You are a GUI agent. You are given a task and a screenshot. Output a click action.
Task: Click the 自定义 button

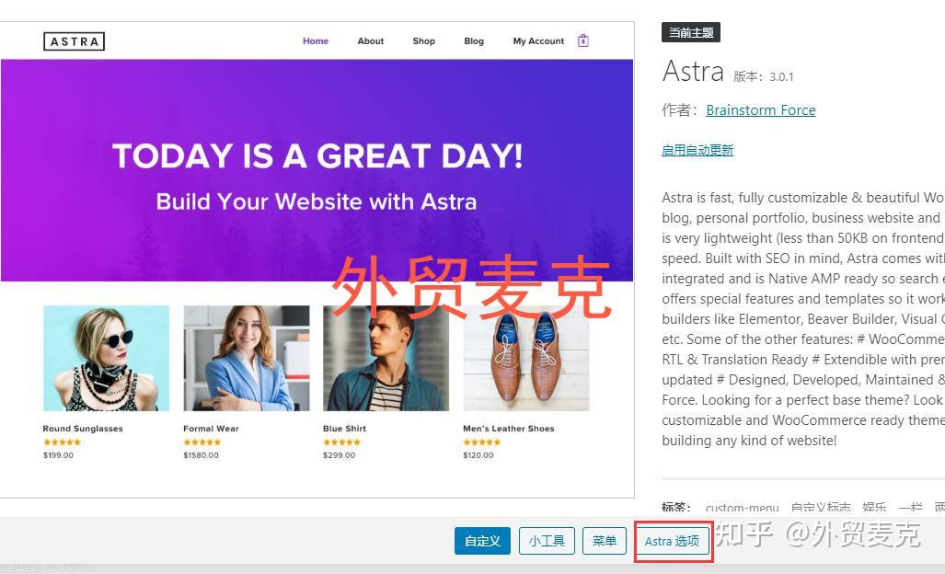[482, 541]
